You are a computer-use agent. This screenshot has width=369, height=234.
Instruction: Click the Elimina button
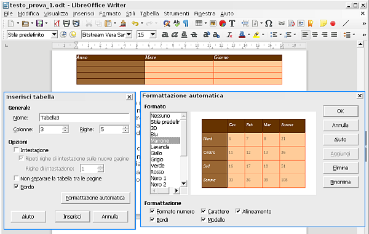[341, 167]
